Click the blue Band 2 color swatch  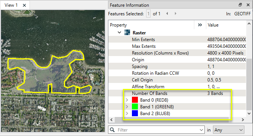135,114
